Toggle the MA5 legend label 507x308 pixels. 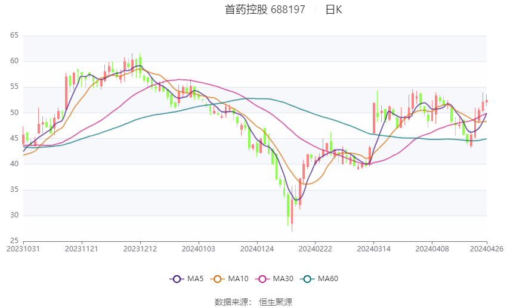(x=195, y=279)
